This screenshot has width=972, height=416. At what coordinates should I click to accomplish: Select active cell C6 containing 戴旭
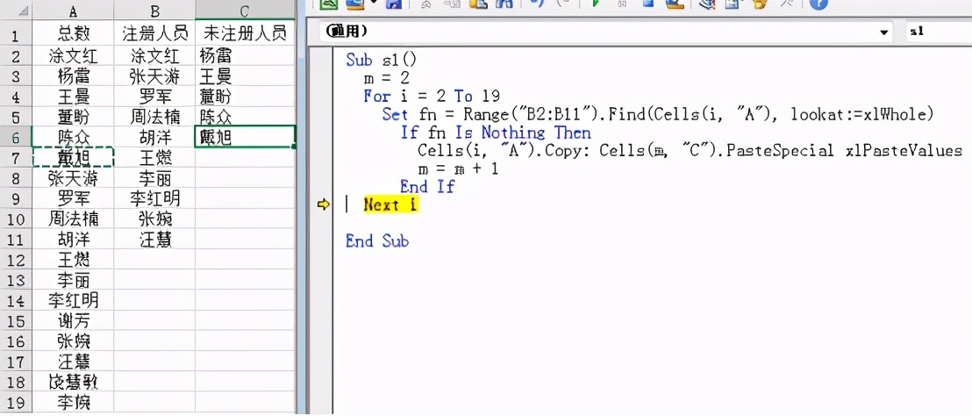245,138
